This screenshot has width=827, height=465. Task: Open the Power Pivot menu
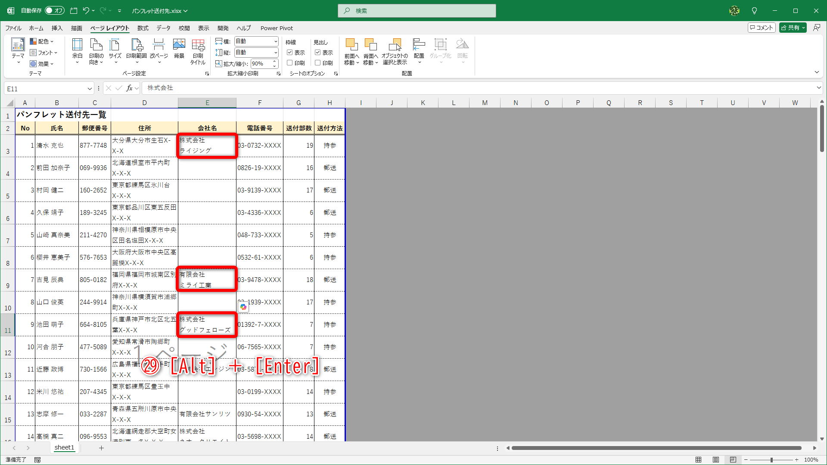pos(277,28)
